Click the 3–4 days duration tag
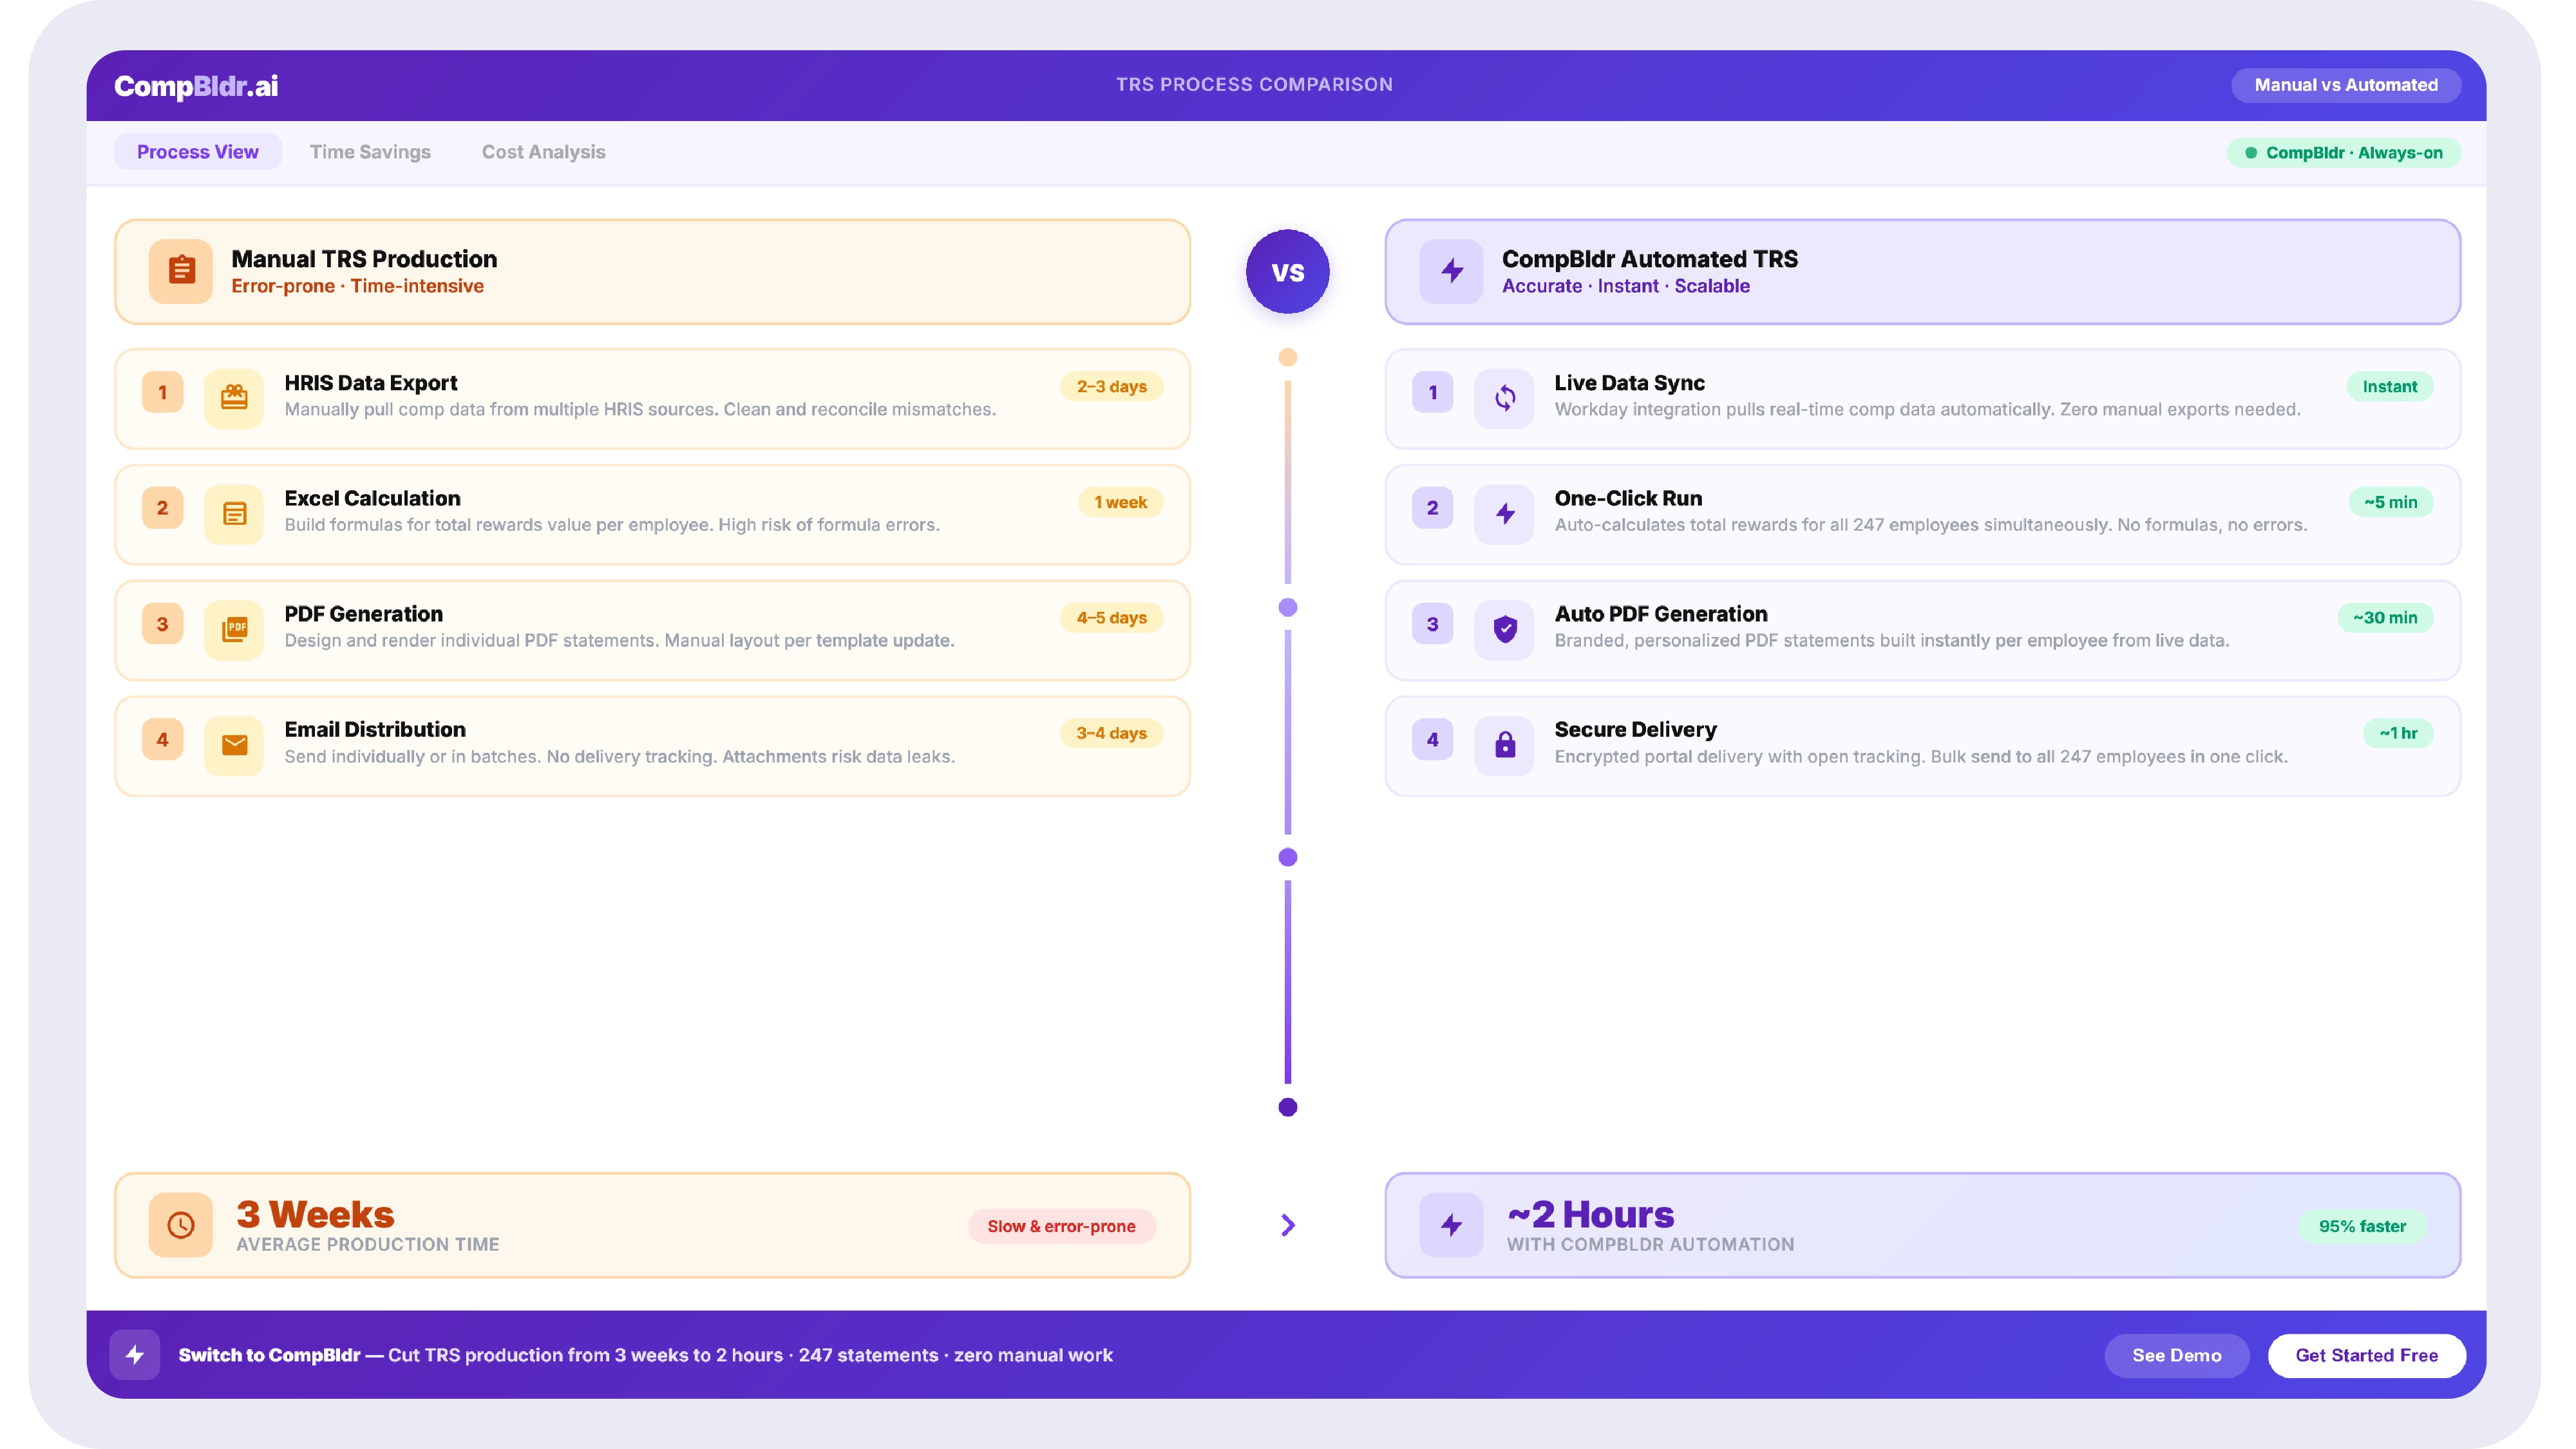Viewport: 2576px width, 1449px height. [x=1111, y=733]
